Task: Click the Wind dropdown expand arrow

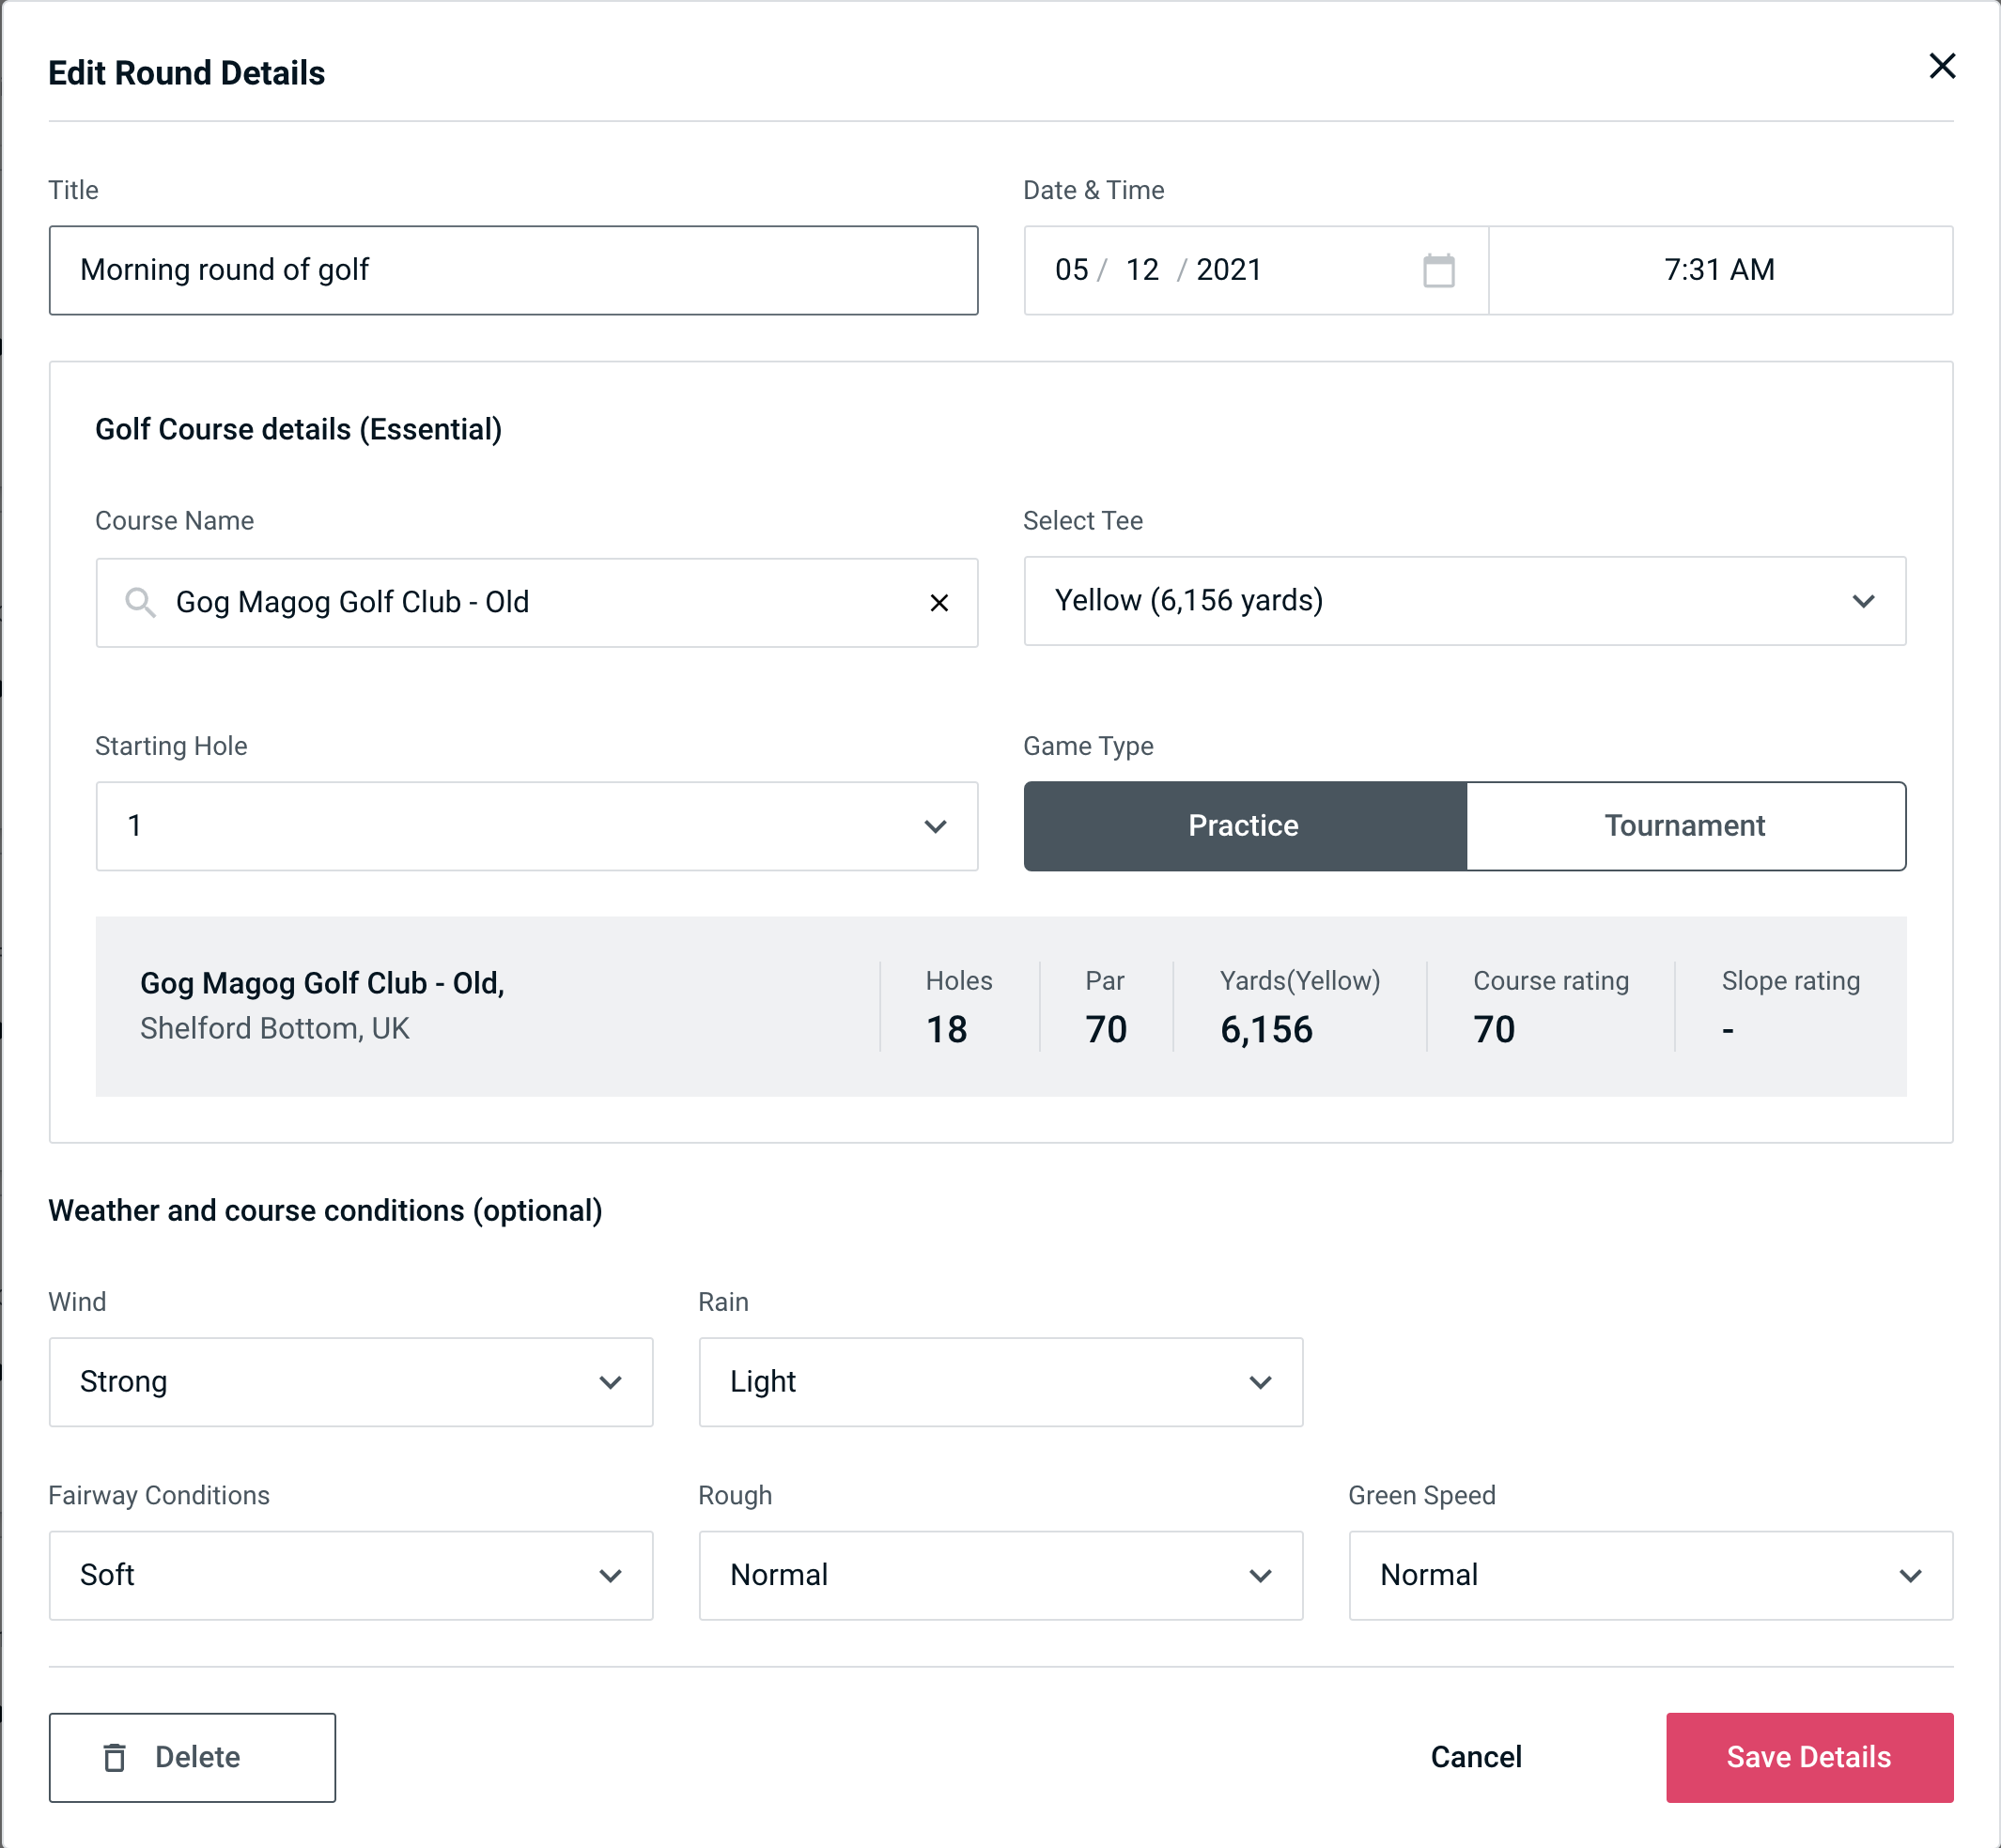Action: coord(615,1383)
